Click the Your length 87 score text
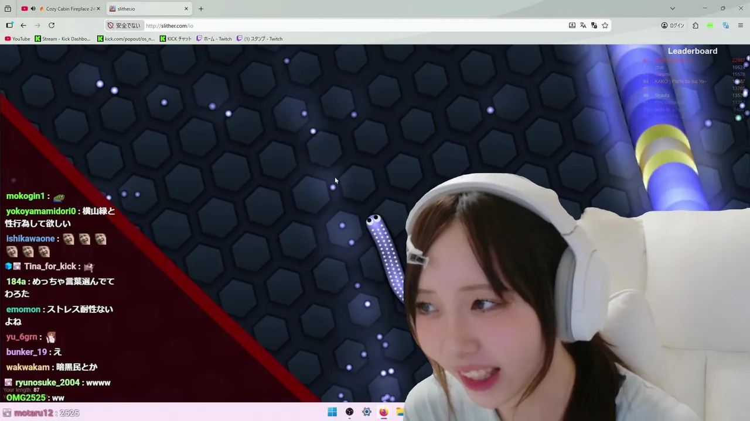 [21, 390]
